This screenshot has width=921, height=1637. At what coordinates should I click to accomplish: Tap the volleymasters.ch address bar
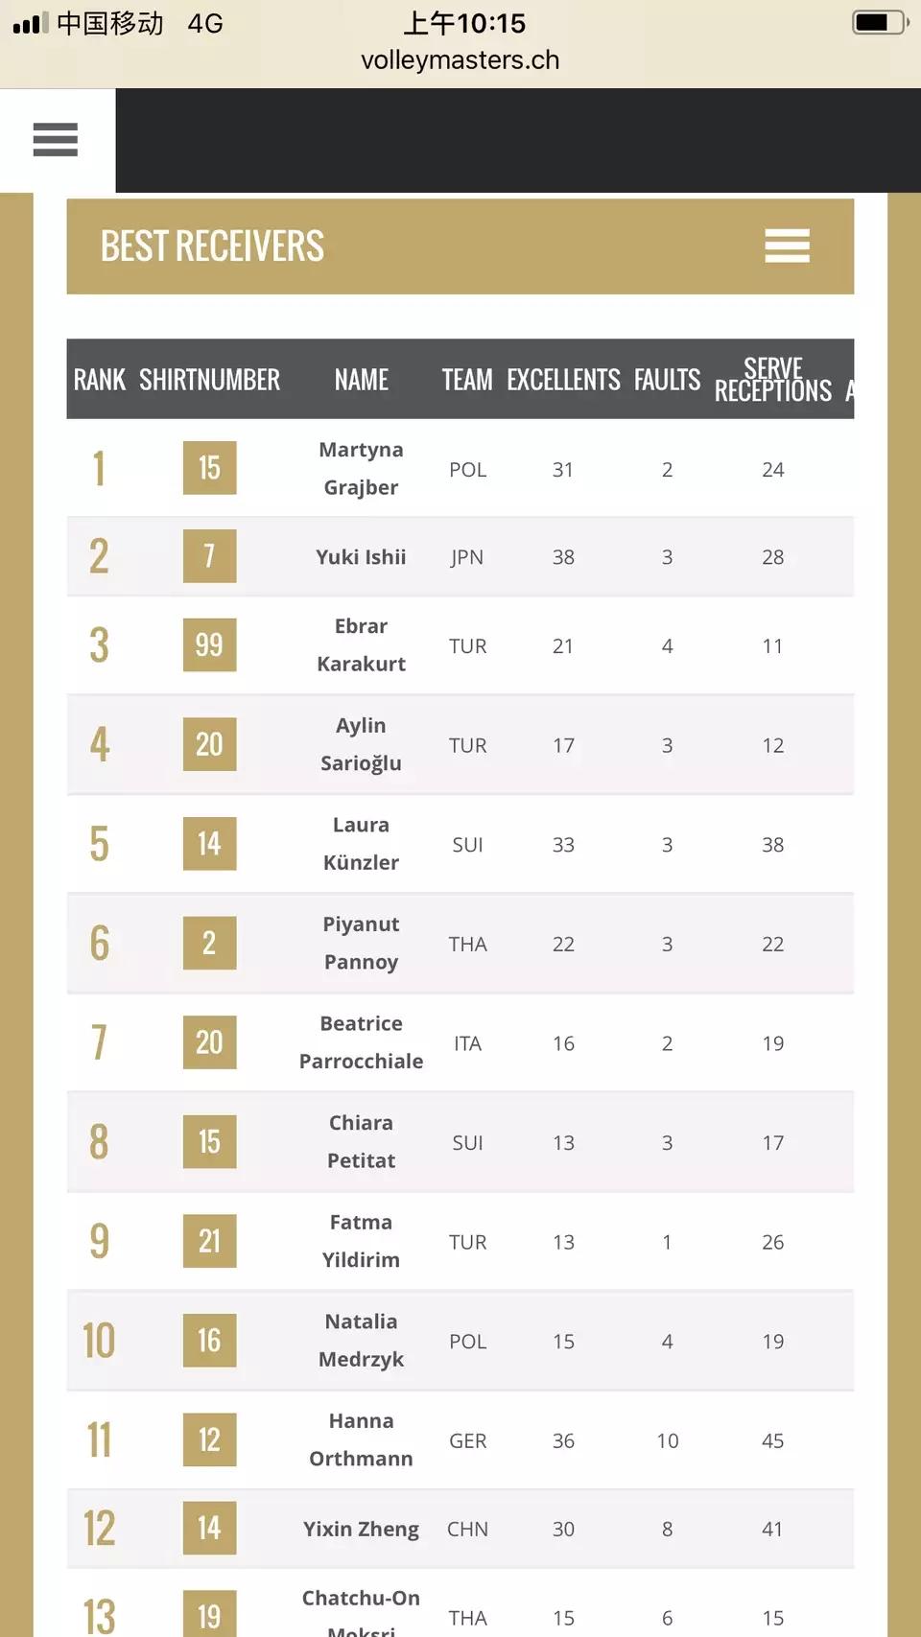click(460, 60)
